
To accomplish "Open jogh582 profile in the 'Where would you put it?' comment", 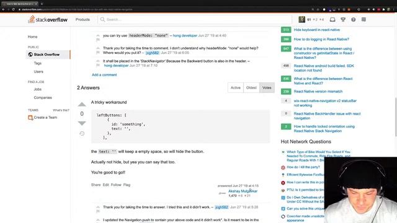I will point(153,53).
